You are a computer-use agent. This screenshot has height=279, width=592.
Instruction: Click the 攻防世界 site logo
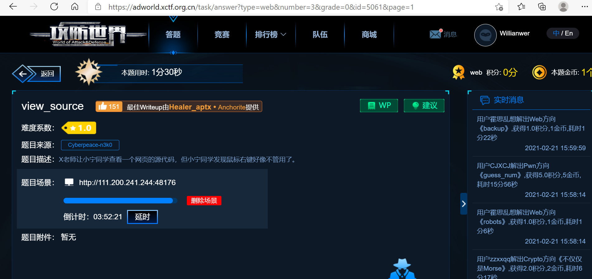tap(88, 34)
